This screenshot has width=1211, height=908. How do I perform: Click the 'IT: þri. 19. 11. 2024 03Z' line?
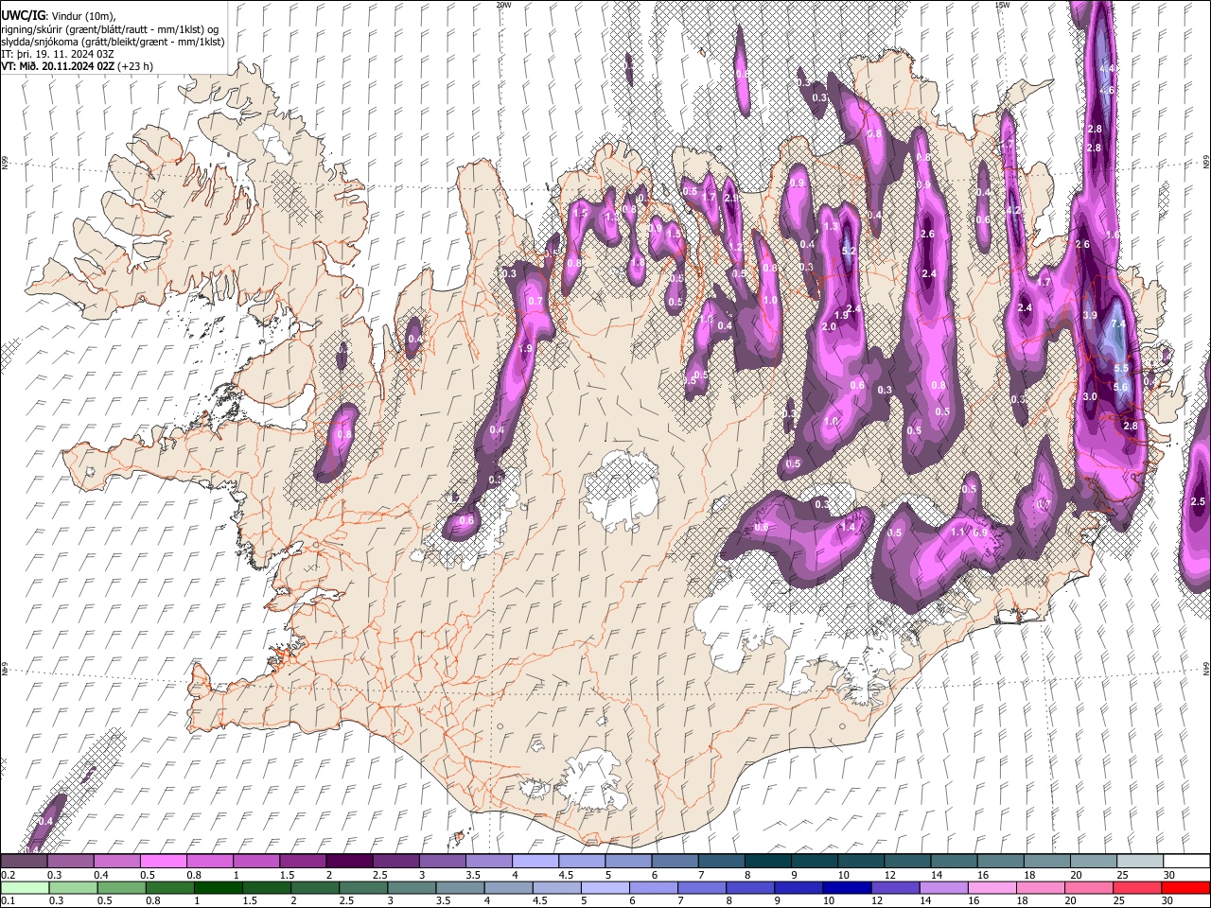pos(58,54)
